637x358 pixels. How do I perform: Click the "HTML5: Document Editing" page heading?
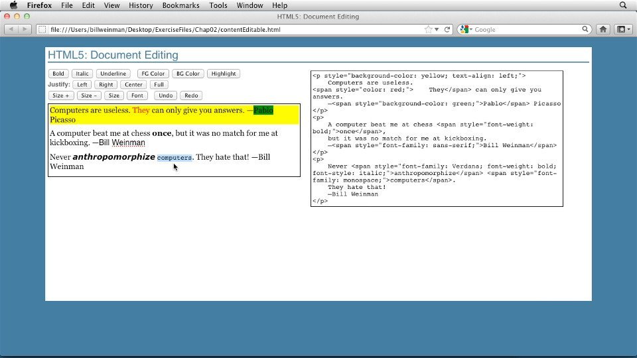tap(113, 55)
